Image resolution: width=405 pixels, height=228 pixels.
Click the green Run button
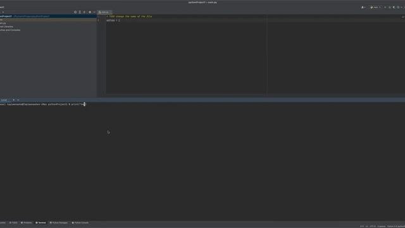point(385,7)
